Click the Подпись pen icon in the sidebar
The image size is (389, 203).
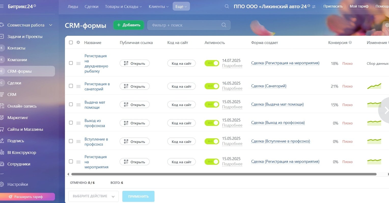(2, 141)
